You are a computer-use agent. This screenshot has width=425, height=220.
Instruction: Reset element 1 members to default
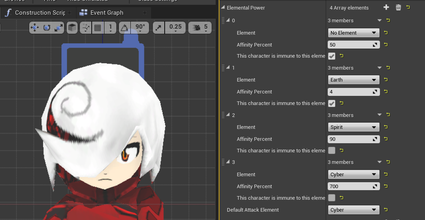pyautogui.click(x=388, y=68)
